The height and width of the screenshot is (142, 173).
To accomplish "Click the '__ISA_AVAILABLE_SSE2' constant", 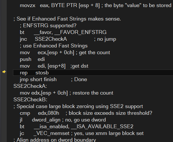I will 102,126.
